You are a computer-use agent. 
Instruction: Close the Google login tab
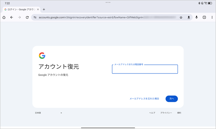click(x=38, y=9)
